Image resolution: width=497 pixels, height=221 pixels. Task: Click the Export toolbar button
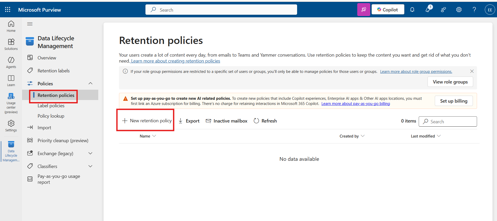click(x=189, y=121)
